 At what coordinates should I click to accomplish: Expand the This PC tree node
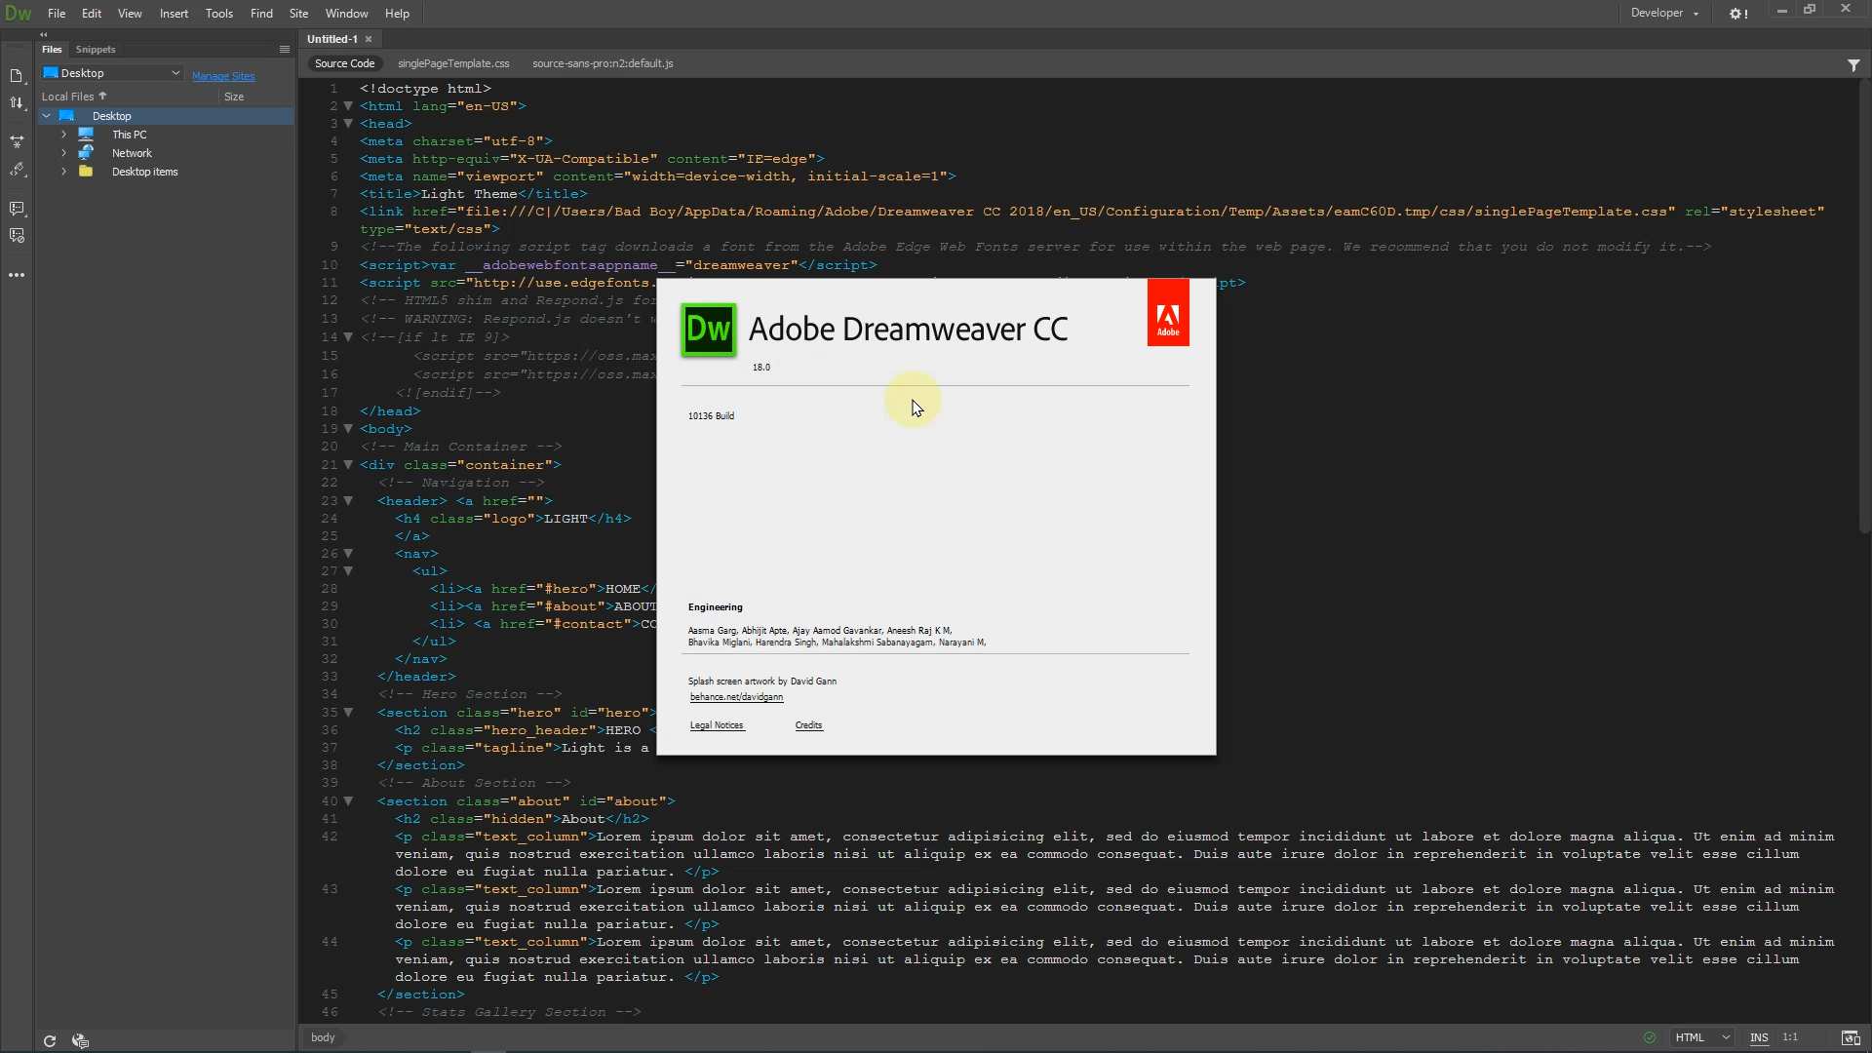tap(64, 135)
